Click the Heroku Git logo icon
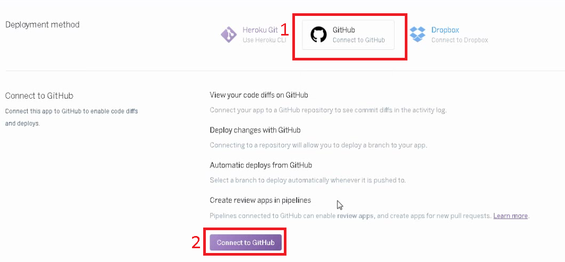This screenshot has height=262, width=565. (229, 35)
